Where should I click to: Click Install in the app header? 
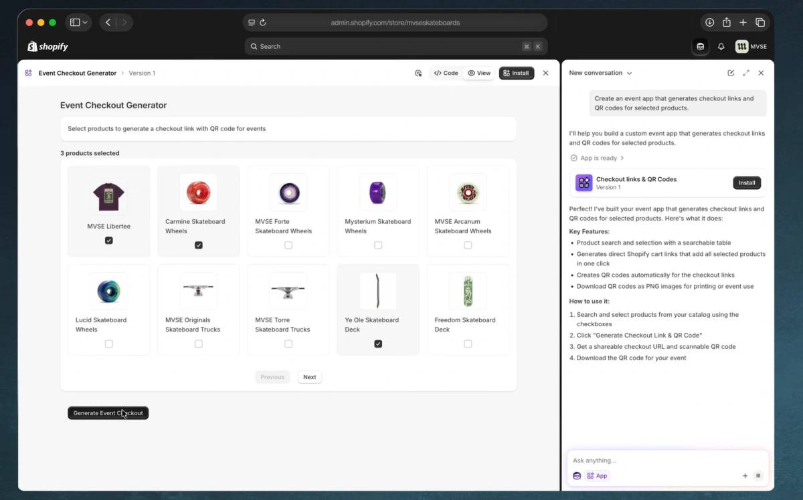click(x=517, y=73)
